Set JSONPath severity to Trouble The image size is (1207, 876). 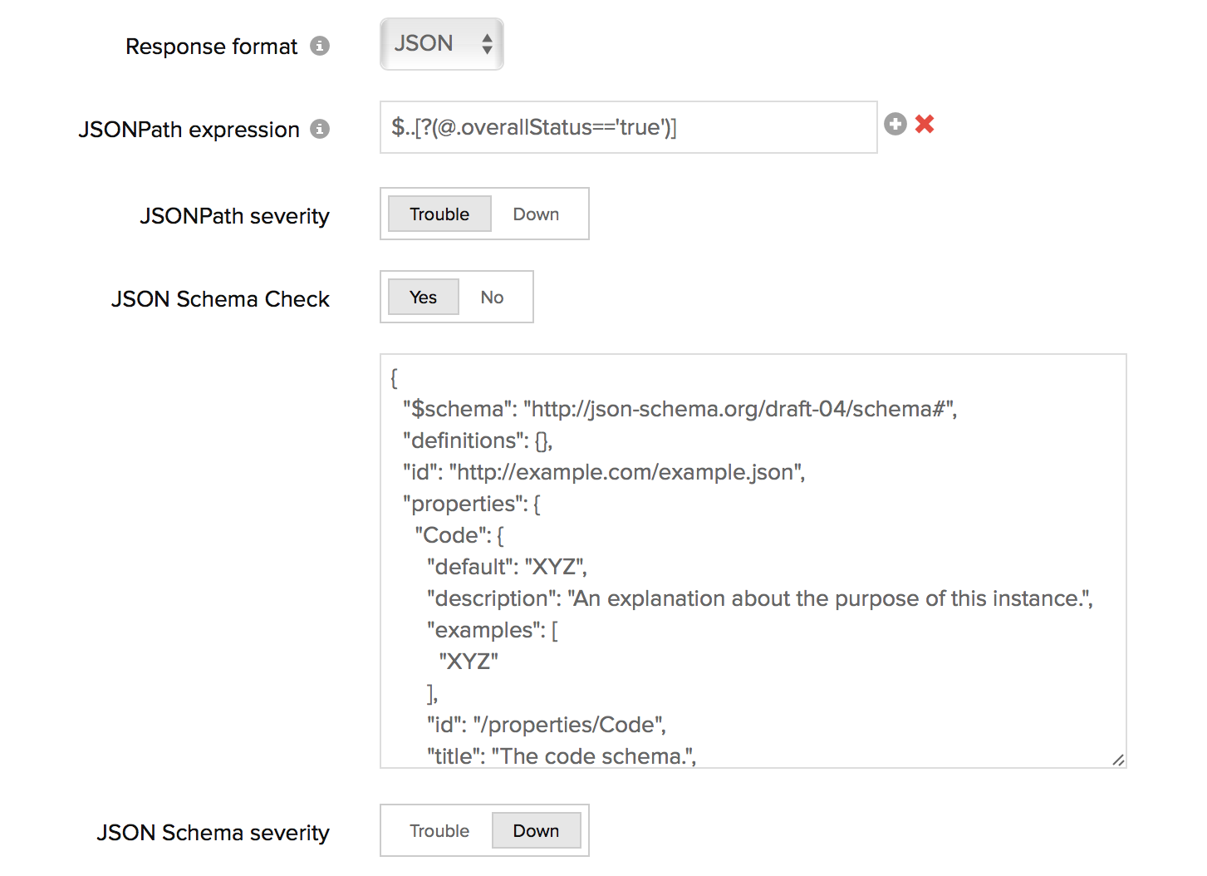439,214
